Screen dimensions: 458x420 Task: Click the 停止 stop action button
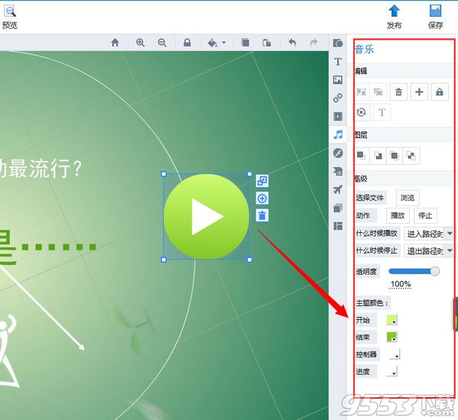(x=425, y=216)
